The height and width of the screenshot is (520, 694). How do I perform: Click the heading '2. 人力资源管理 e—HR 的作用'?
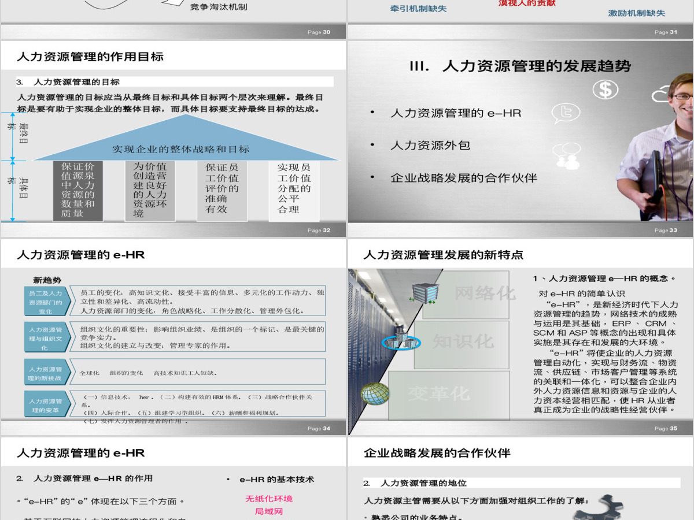(84, 478)
